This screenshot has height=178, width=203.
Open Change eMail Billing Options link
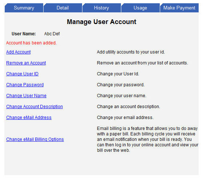pos(35,139)
